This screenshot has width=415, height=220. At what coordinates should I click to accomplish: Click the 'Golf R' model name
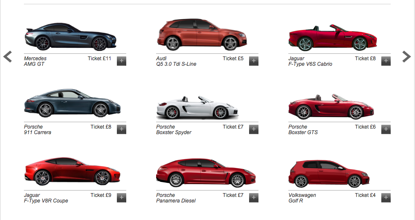tap(296, 201)
